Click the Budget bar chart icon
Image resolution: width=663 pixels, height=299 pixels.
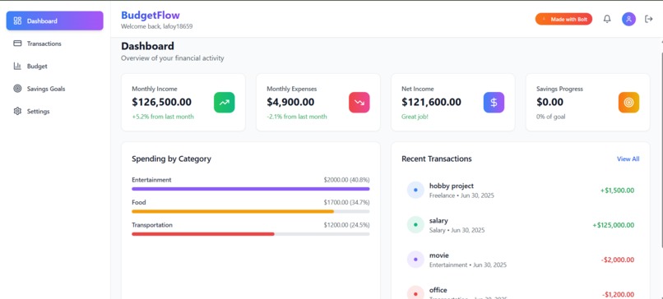17,66
